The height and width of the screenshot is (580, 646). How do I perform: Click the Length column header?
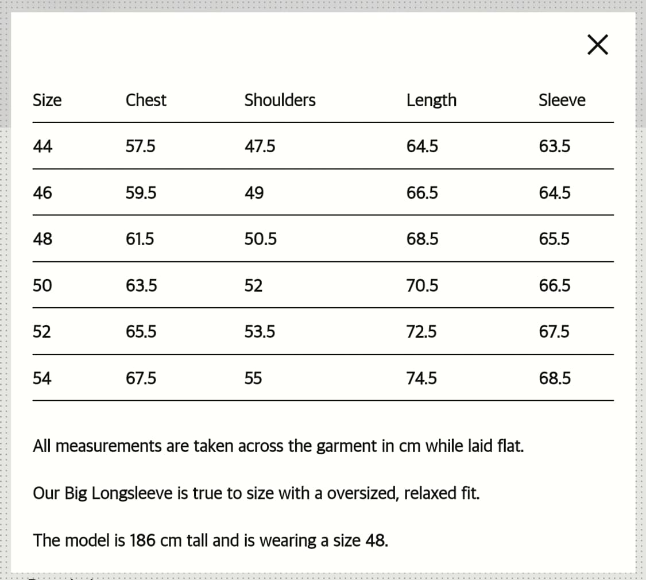pyautogui.click(x=431, y=100)
